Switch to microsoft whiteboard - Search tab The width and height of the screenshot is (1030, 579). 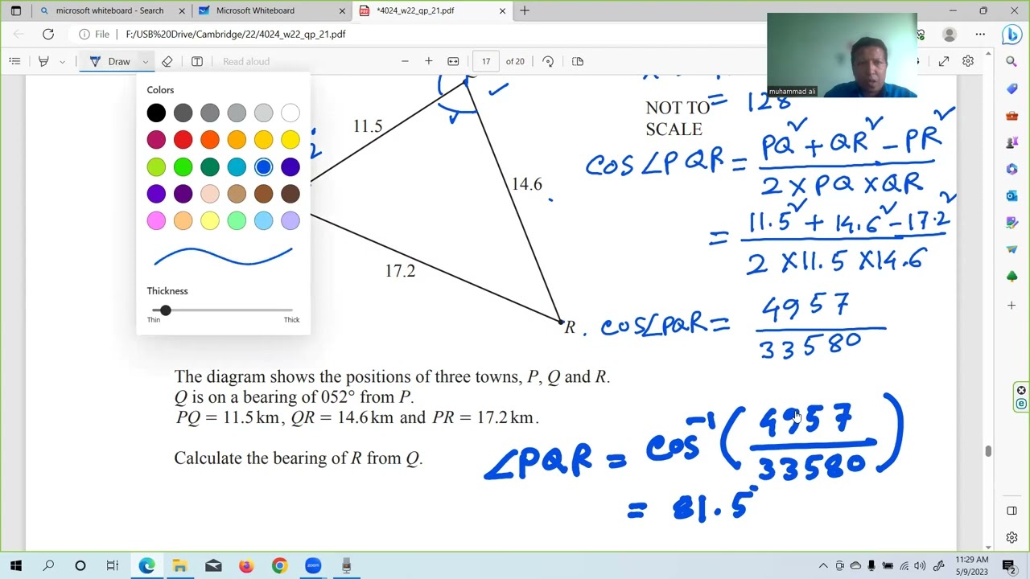click(109, 10)
